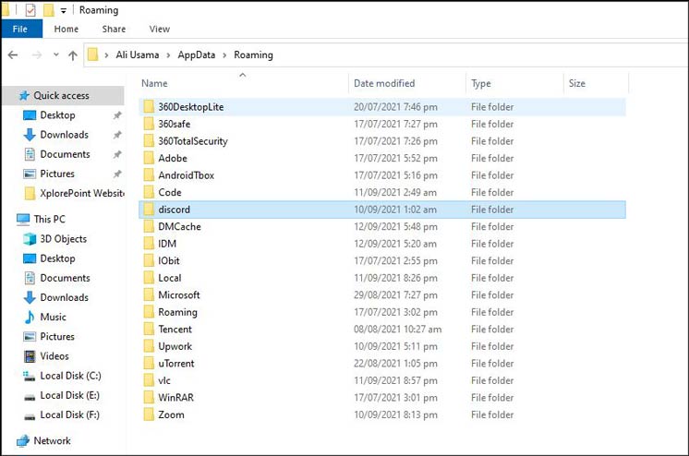Select the Microsoft folder icon
The width and height of the screenshot is (689, 456).
tap(149, 295)
